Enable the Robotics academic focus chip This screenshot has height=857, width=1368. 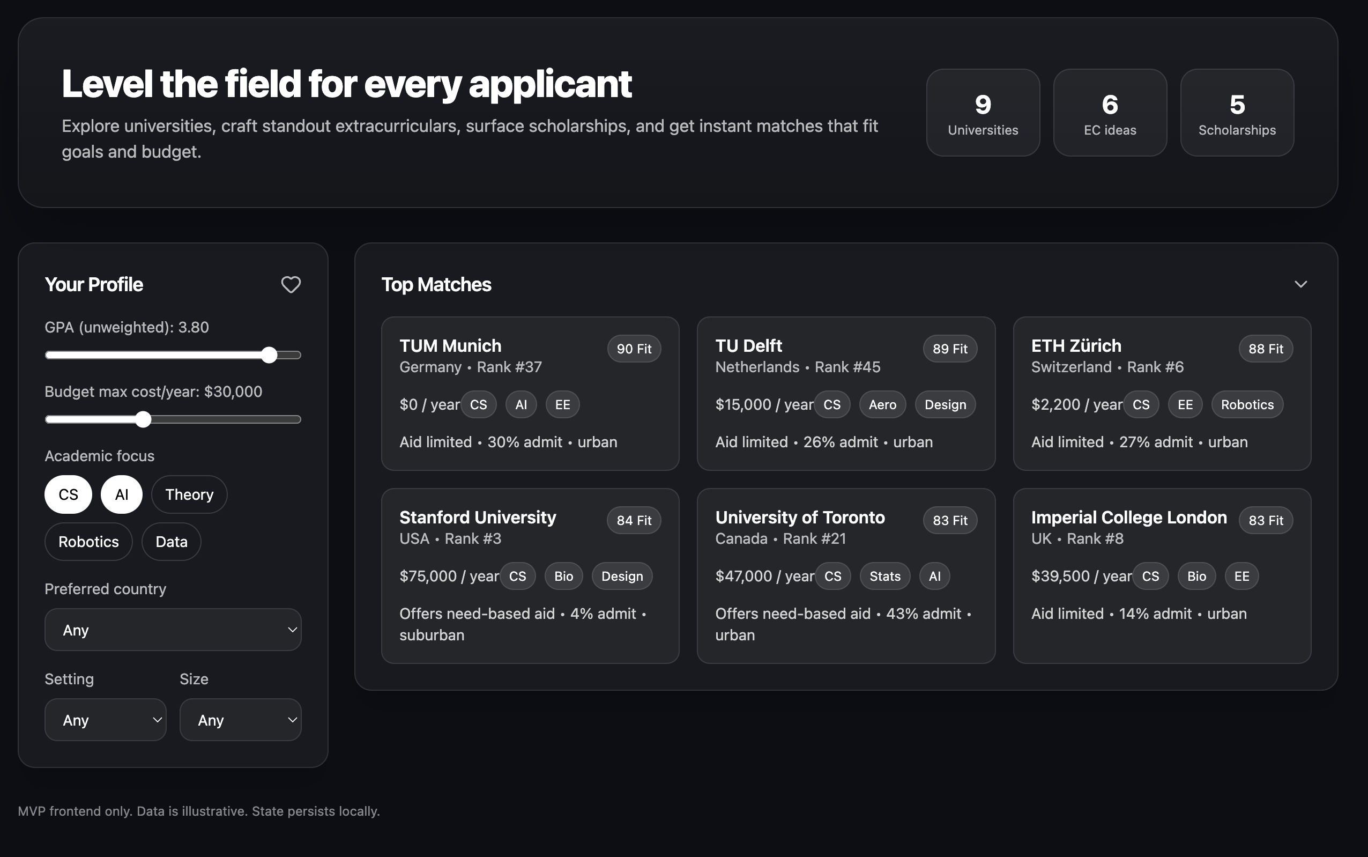[x=88, y=541]
